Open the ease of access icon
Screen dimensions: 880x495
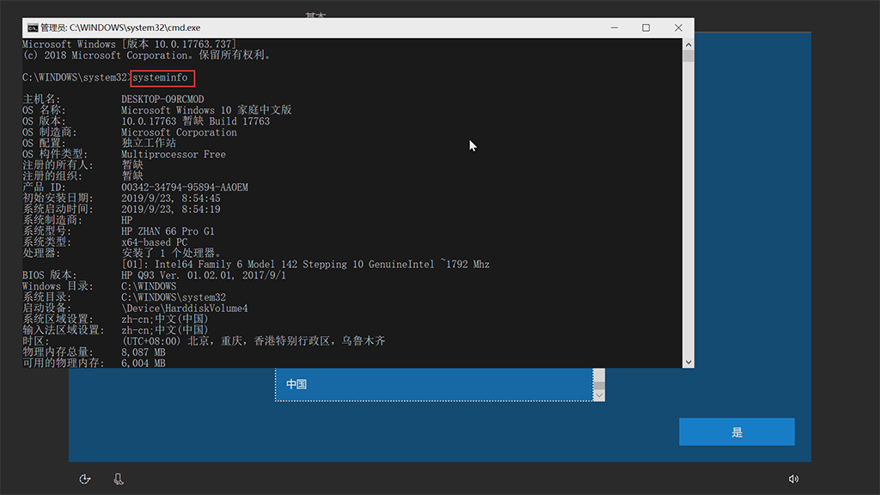coord(85,479)
